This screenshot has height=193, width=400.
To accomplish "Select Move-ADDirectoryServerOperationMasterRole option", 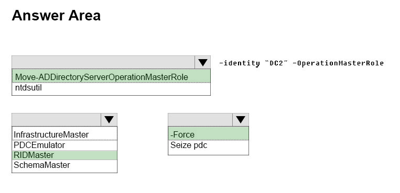I will click(x=111, y=77).
